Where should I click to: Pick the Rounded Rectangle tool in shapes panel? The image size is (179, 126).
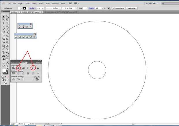[20, 37]
